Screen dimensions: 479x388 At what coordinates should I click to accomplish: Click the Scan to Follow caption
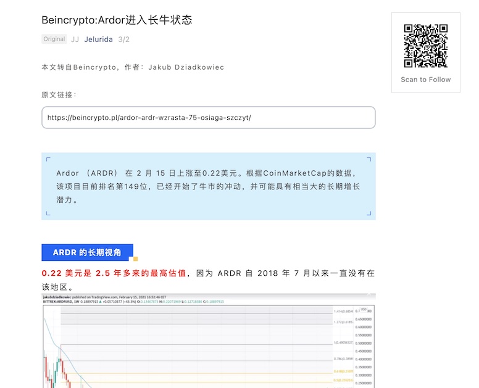point(425,80)
